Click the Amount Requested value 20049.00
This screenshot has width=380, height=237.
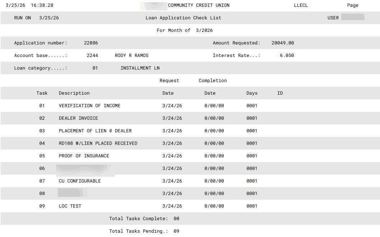(282, 43)
